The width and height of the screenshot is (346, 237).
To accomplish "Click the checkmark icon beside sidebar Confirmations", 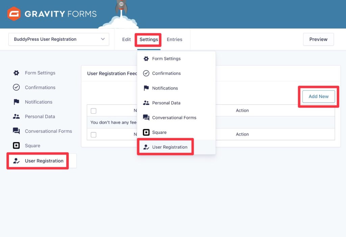I will point(16,87).
